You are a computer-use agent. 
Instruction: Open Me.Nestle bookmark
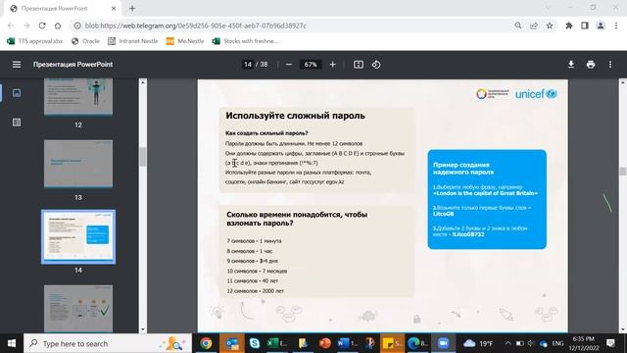tap(185, 41)
